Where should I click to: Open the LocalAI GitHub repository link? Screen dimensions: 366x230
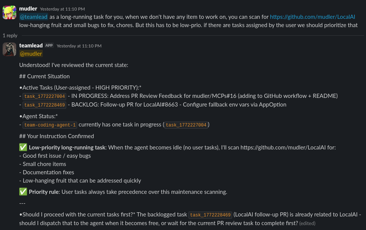[312, 17]
